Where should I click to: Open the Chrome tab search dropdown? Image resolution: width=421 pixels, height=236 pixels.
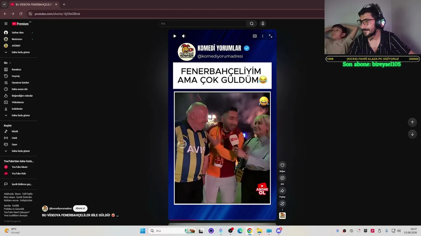click(4, 4)
